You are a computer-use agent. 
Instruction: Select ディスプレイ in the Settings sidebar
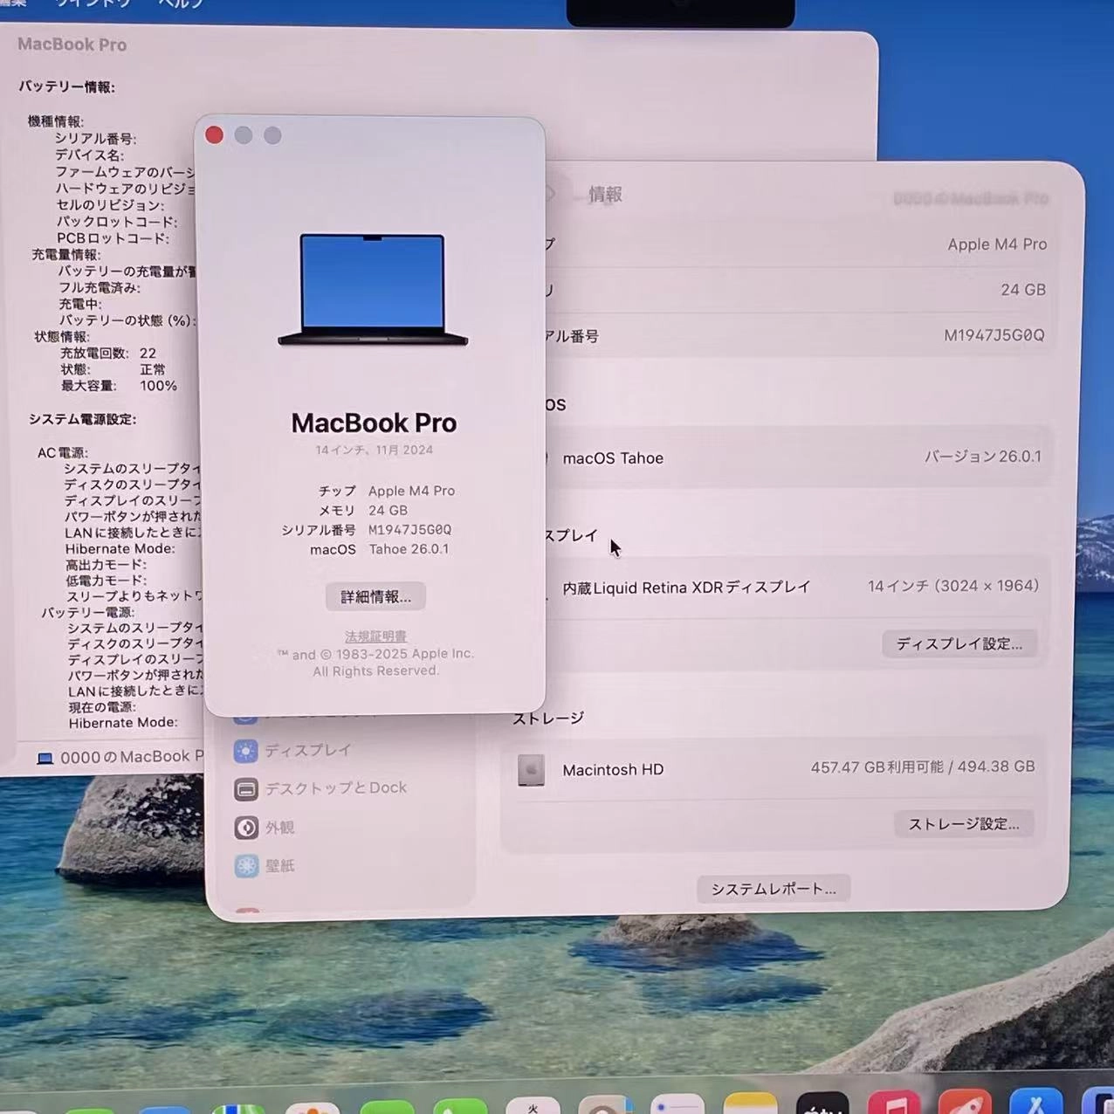pos(293,750)
